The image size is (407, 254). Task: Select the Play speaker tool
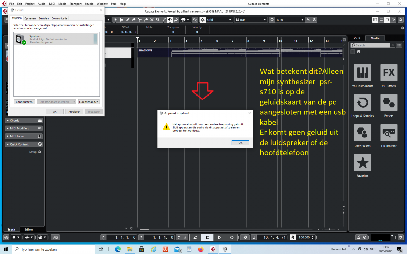click(170, 20)
